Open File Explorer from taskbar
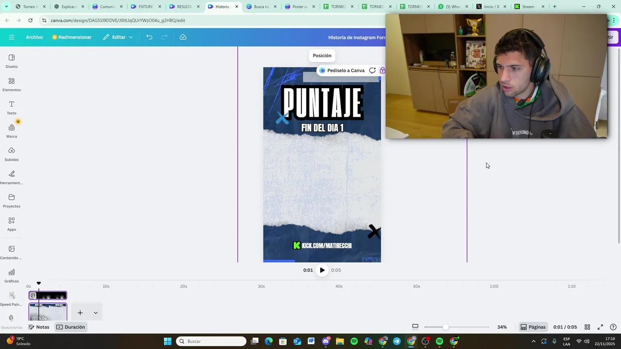This screenshot has width=621, height=349. click(340, 341)
